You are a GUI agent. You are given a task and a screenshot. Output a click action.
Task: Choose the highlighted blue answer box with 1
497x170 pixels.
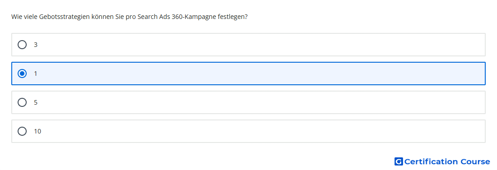pos(248,74)
